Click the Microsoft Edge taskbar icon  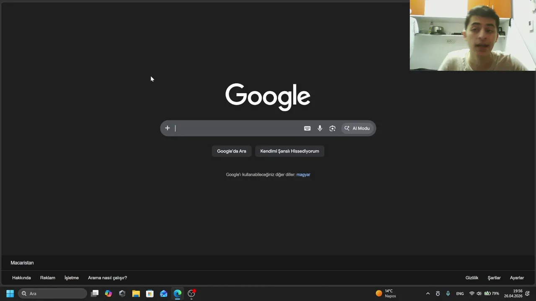coord(178,293)
